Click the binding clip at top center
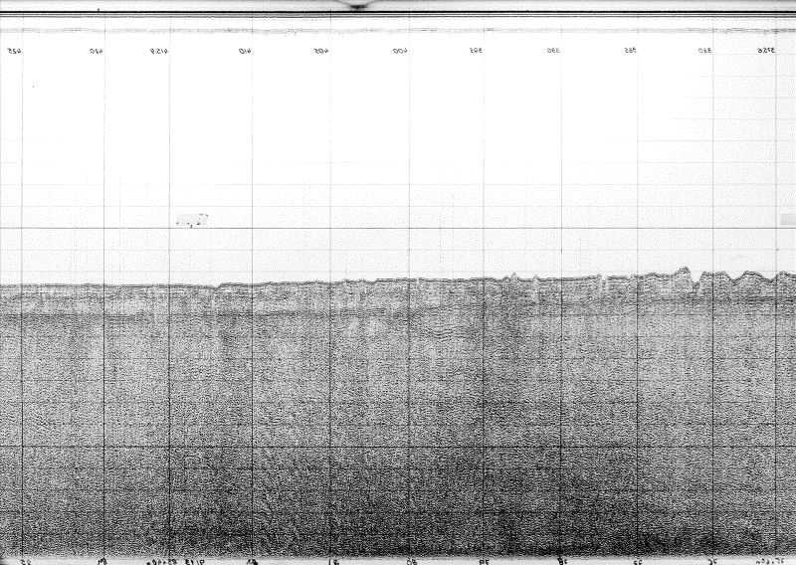 (x=365, y=5)
